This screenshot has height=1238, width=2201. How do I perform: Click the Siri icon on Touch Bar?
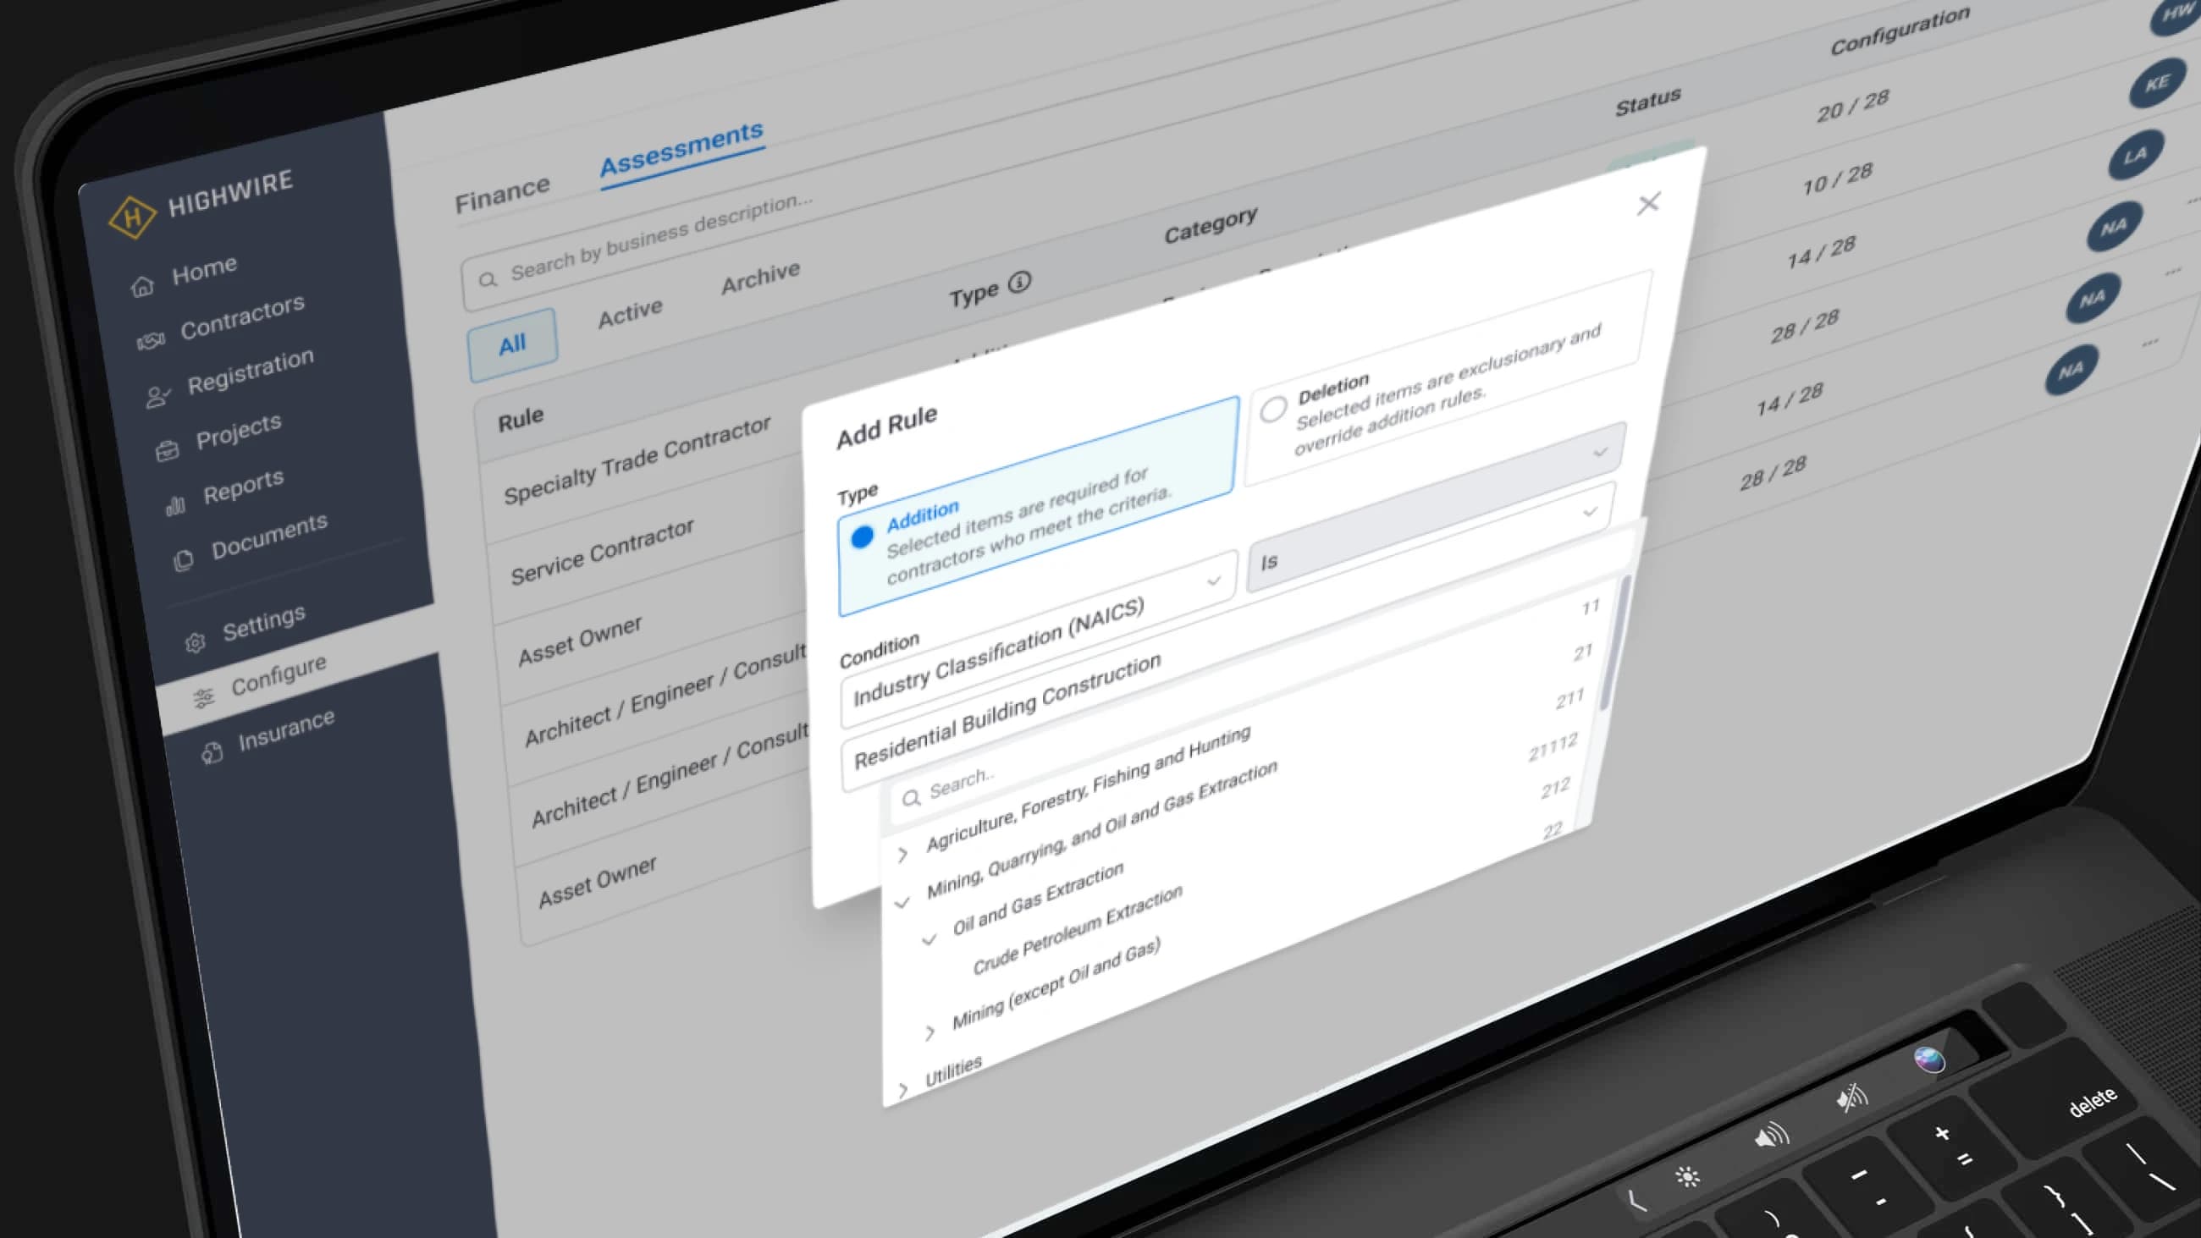click(x=1928, y=1060)
